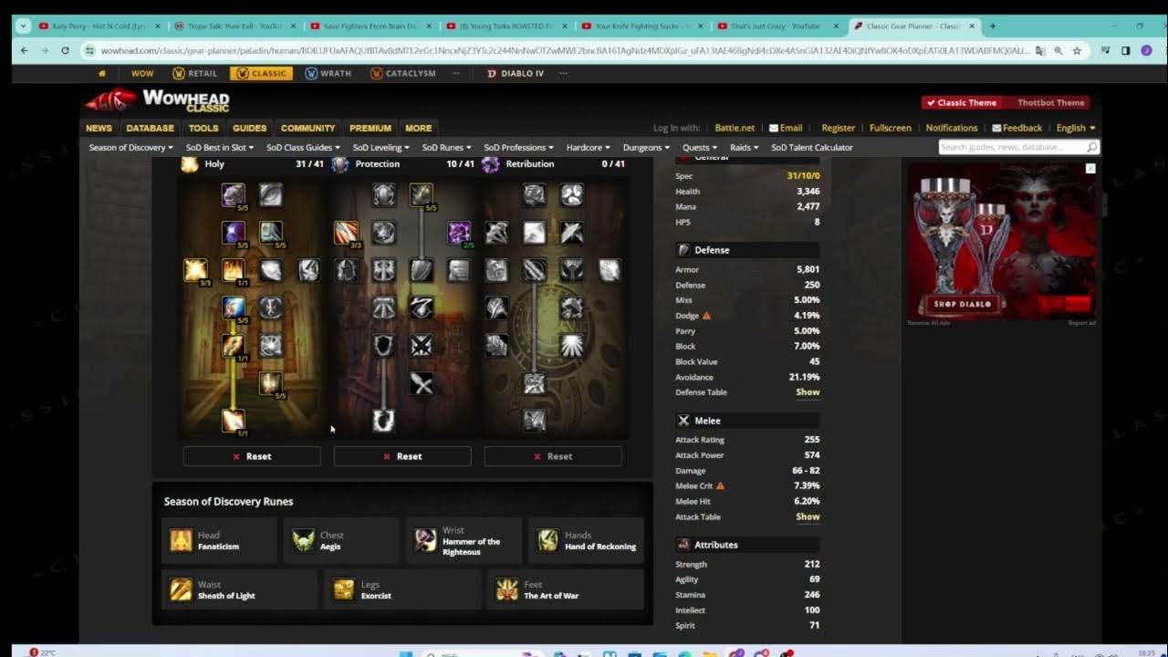The image size is (1168, 657).
Task: Enable the Classic Theme option
Action: click(961, 103)
